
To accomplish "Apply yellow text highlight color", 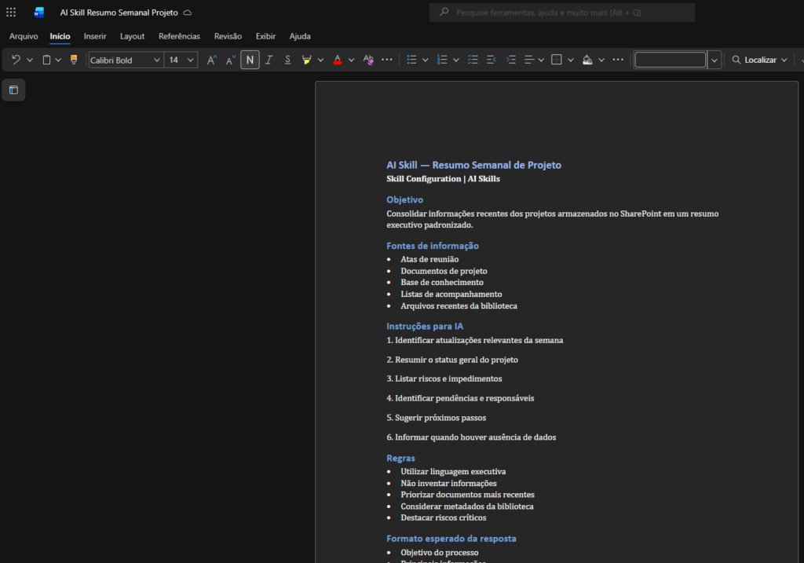I will (307, 60).
